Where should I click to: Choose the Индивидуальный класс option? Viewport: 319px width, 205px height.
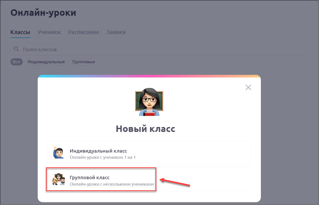[149, 153]
